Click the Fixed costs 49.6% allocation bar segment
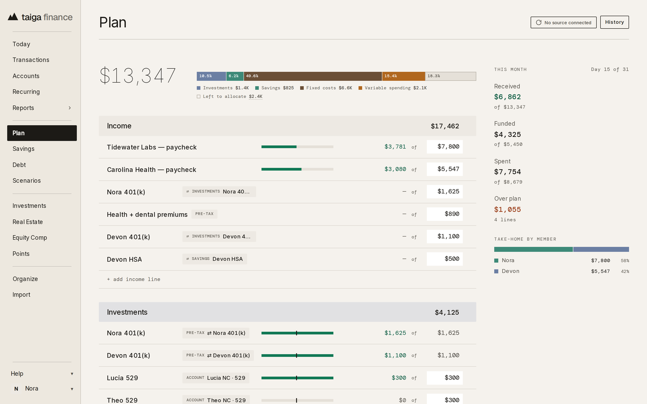 (313, 76)
